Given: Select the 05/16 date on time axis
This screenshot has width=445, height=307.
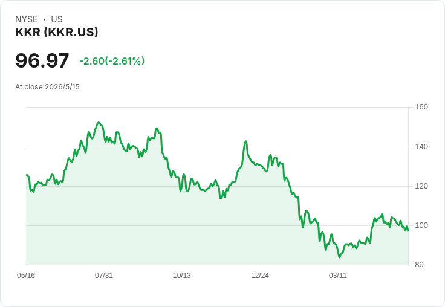Looking at the screenshot, I should 26,276.
